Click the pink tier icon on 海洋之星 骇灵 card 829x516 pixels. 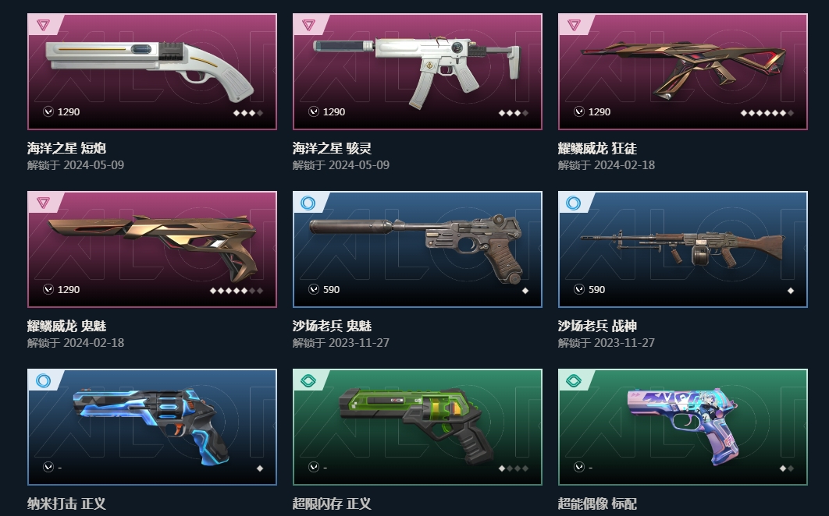(309, 24)
